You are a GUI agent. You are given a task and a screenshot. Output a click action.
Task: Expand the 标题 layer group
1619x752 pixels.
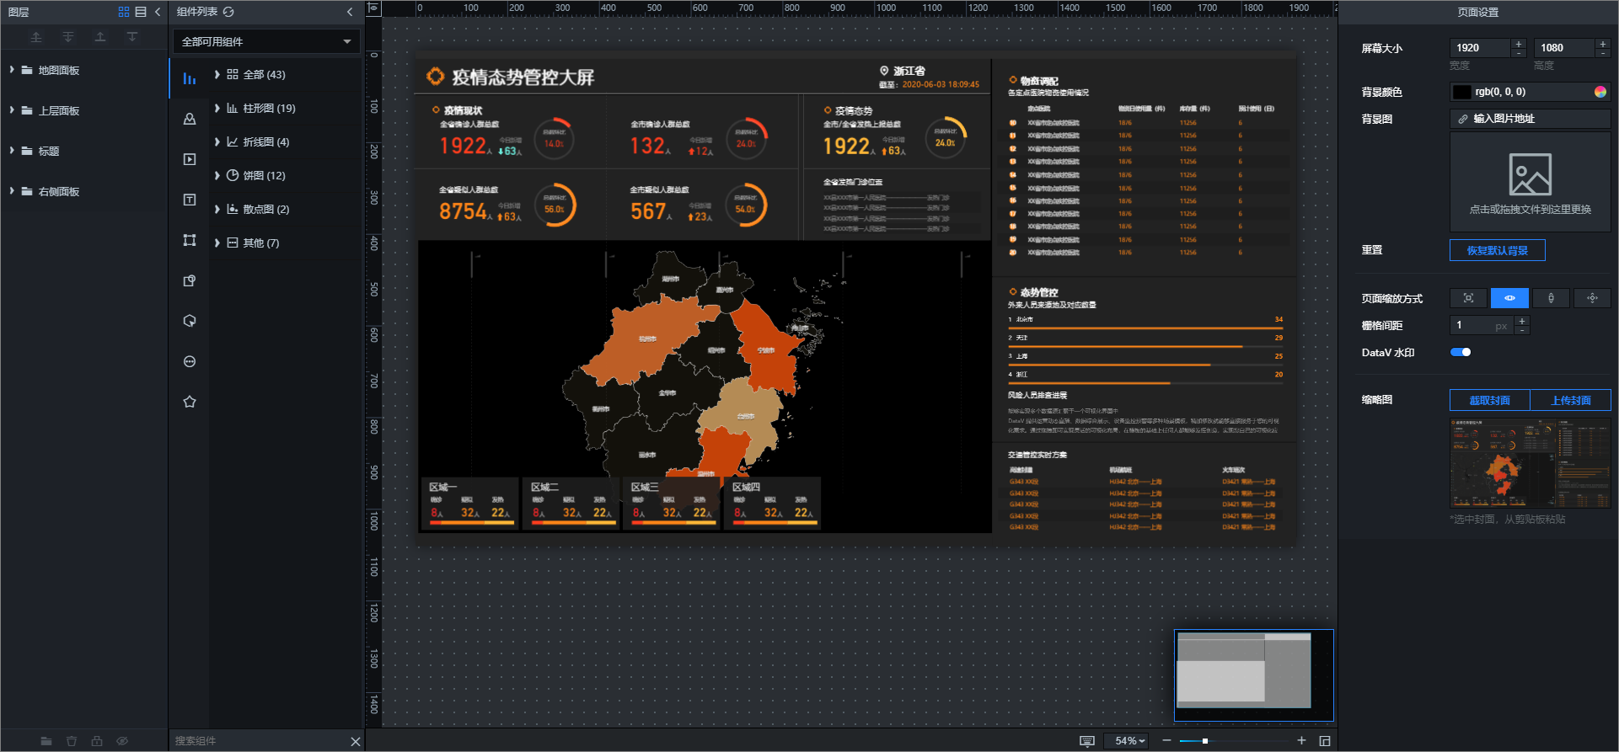[12, 151]
